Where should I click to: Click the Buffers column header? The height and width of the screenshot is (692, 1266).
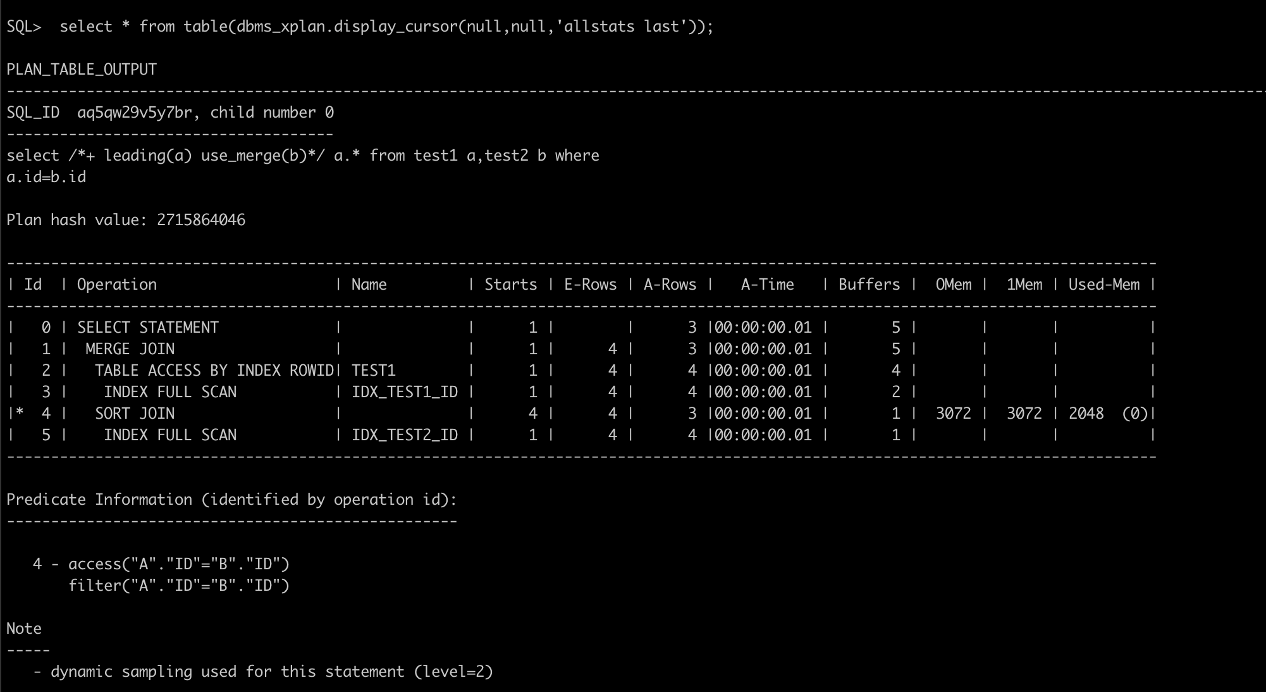click(869, 285)
